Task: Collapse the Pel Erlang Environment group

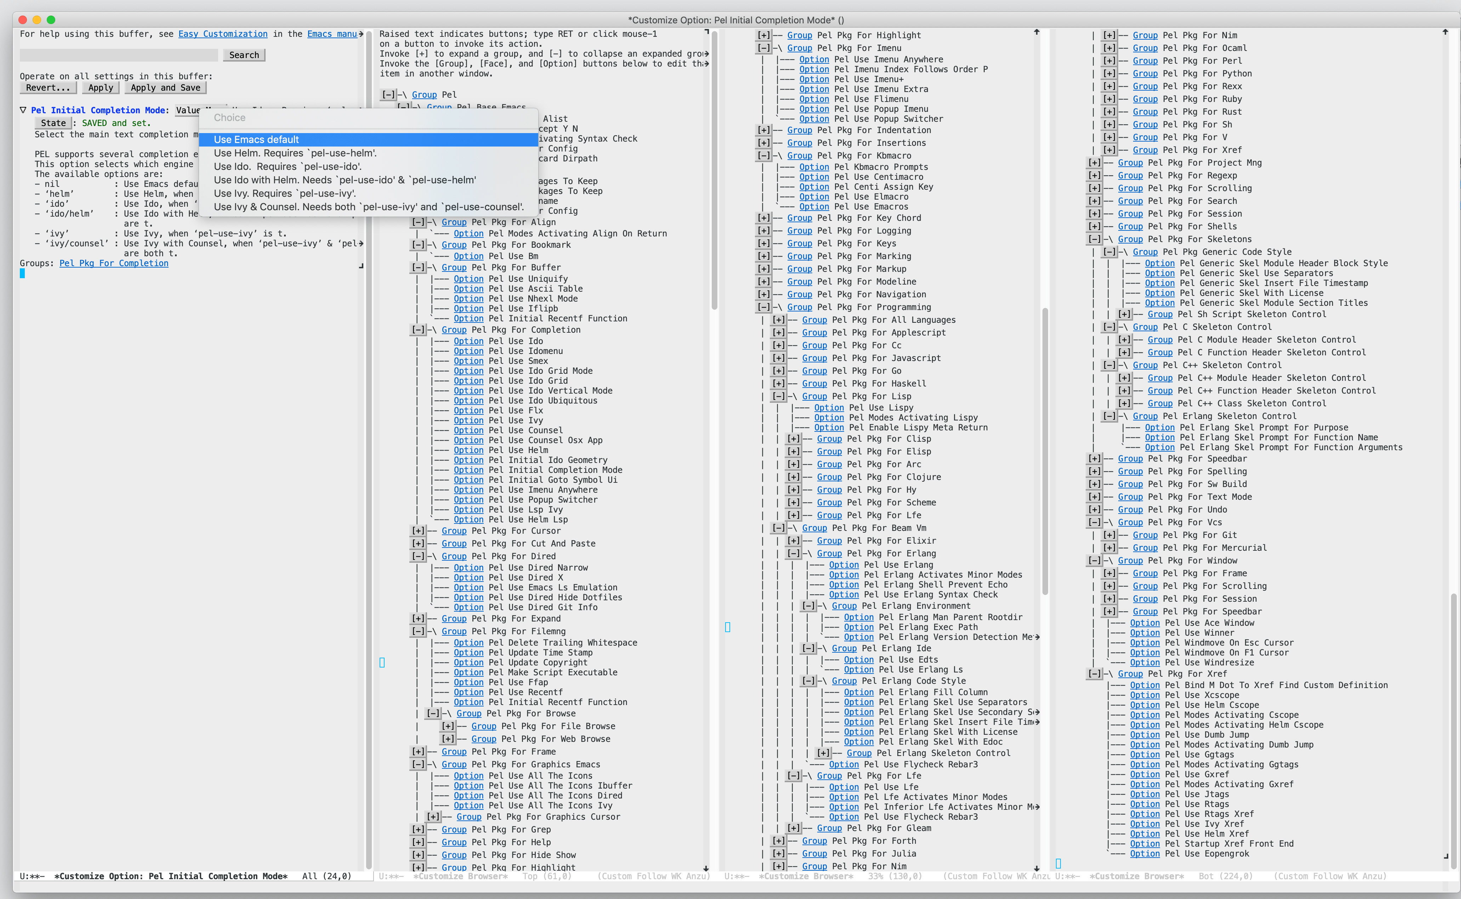Action: pos(808,606)
